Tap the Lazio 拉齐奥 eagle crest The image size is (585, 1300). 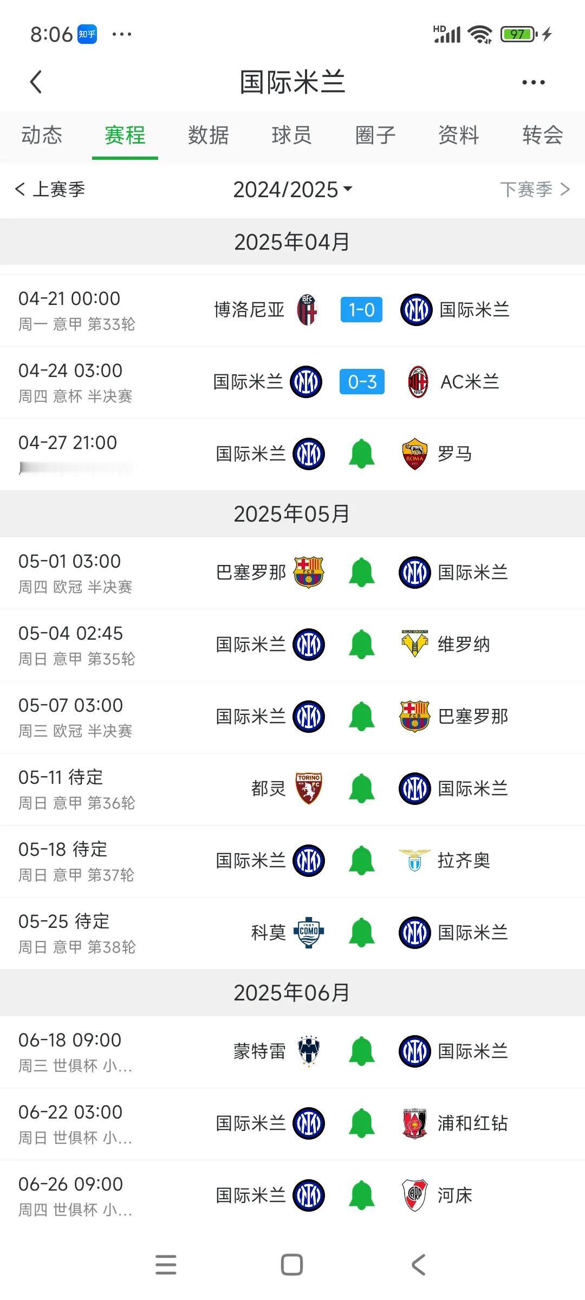414,860
